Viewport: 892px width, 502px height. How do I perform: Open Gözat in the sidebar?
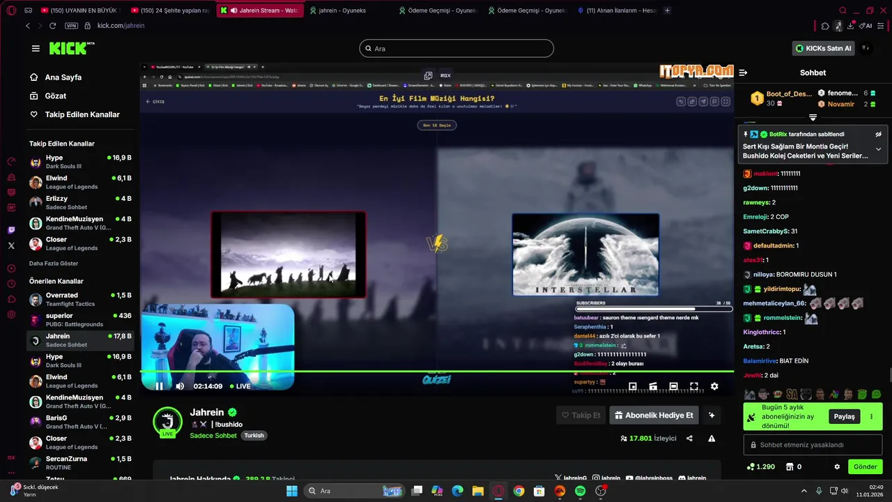coord(48,96)
